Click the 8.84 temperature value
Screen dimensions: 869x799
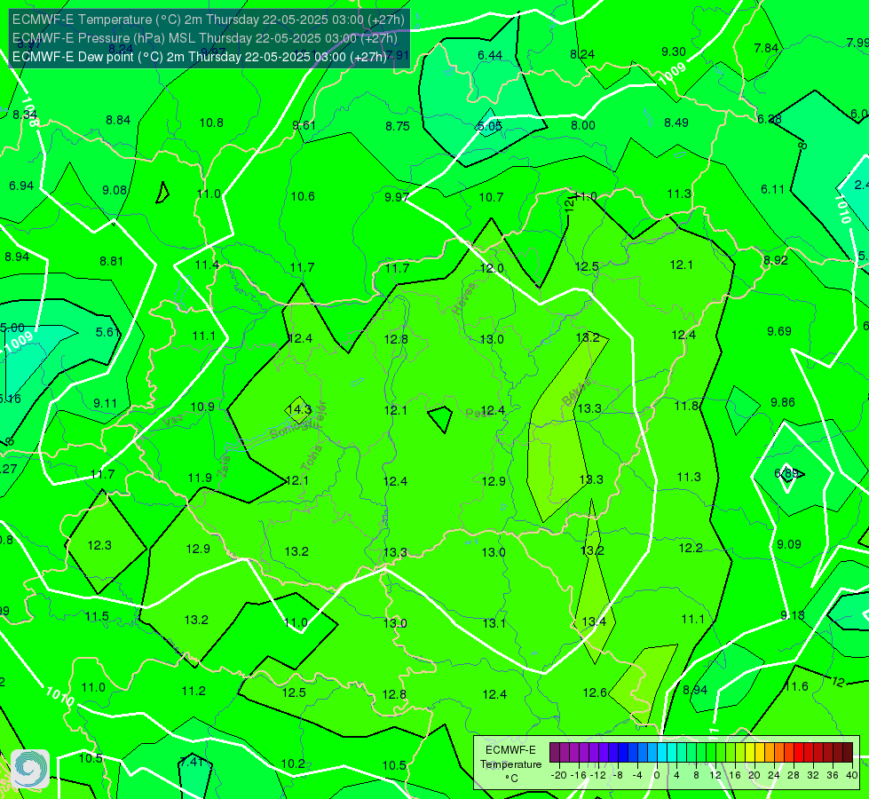[x=118, y=121]
